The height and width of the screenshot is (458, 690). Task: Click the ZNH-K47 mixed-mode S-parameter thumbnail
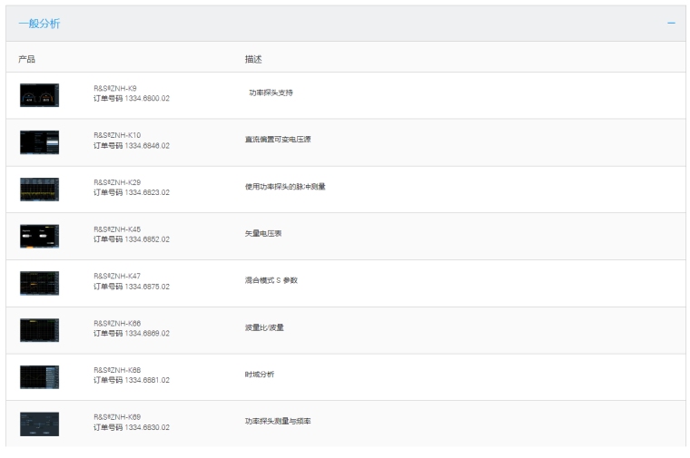tap(39, 283)
